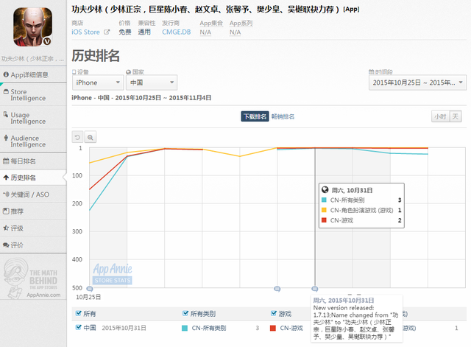Open the iPhone device dropdown
The width and height of the screenshot is (471, 347).
coord(98,83)
